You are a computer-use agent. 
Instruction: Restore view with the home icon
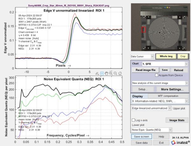tap(120, 73)
